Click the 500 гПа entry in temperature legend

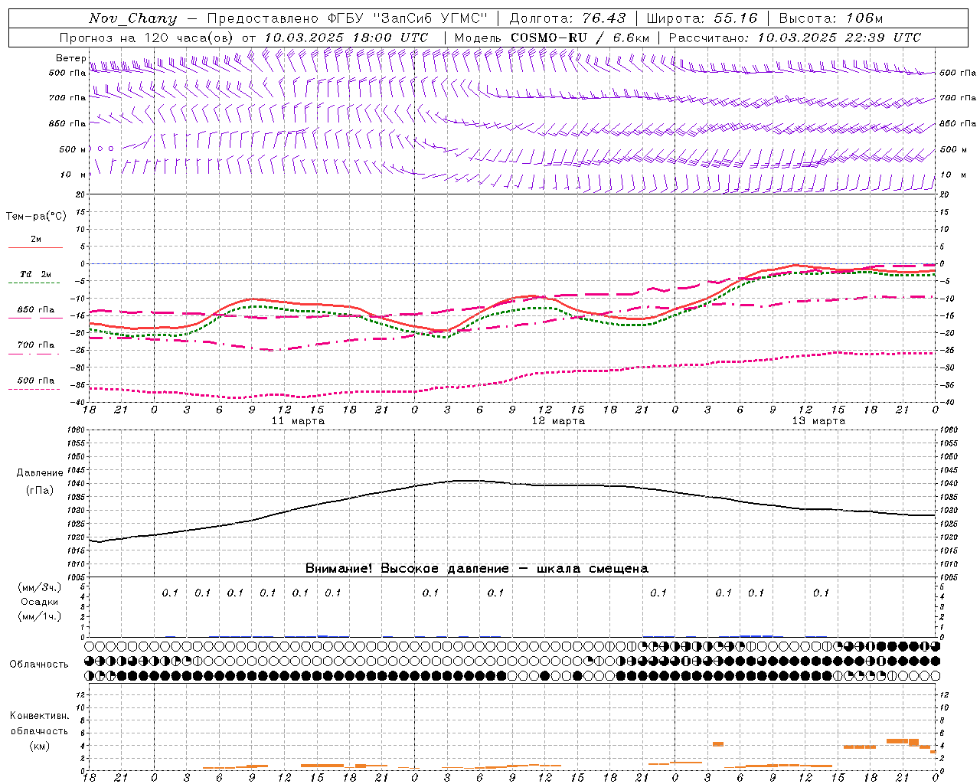coord(36,381)
